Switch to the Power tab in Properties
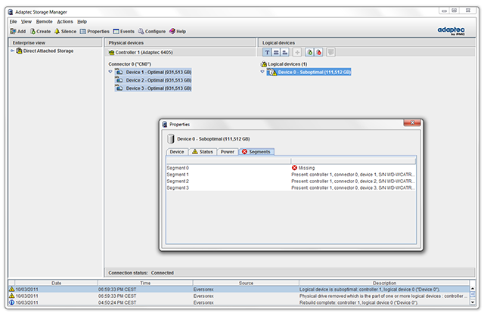Image resolution: width=484 pixels, height=313 pixels. pyautogui.click(x=228, y=152)
